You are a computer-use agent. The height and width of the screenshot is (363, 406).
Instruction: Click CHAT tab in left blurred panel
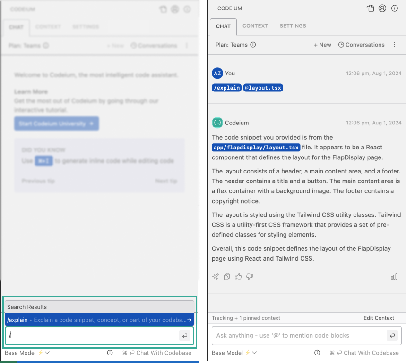click(17, 27)
